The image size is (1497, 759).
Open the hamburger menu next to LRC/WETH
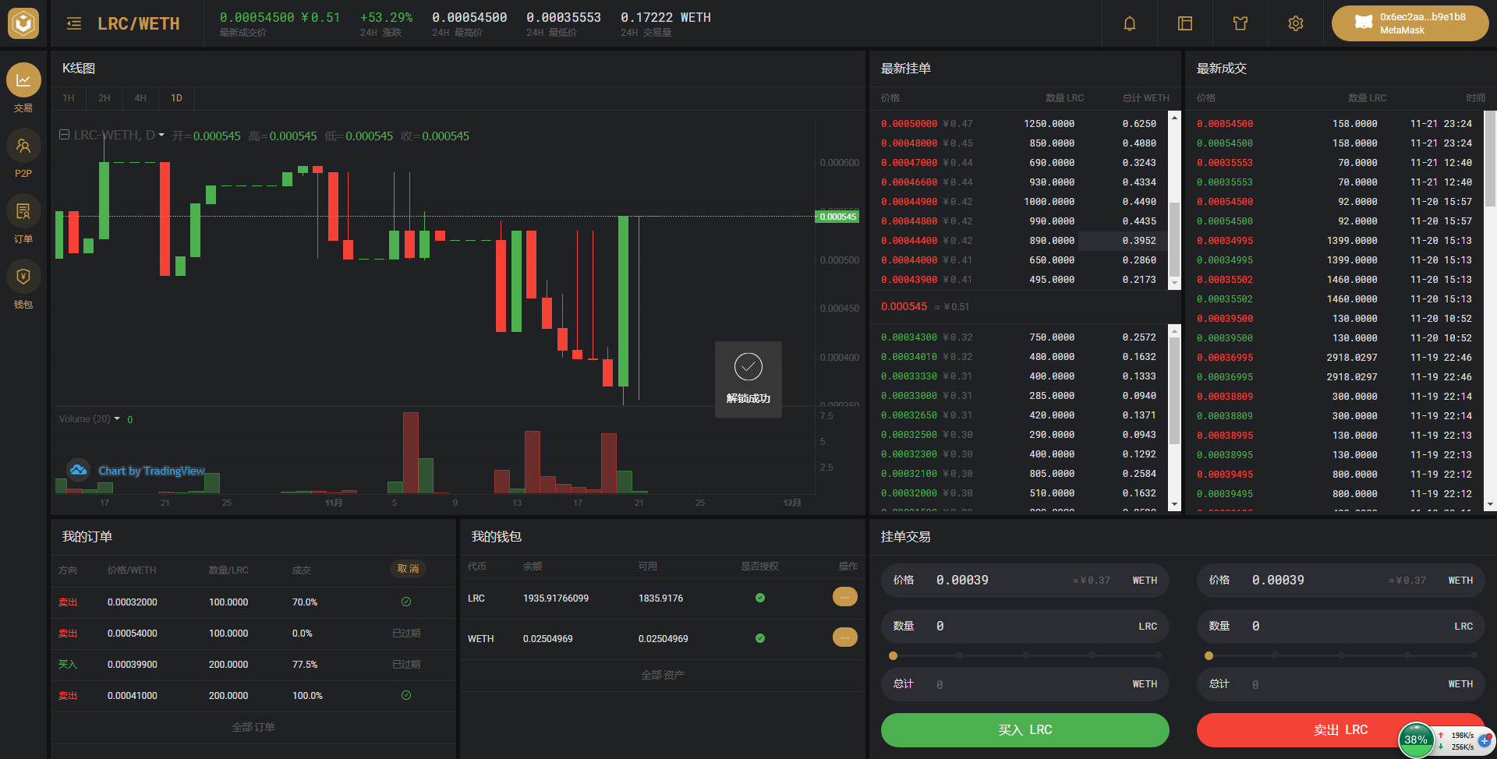click(x=74, y=23)
